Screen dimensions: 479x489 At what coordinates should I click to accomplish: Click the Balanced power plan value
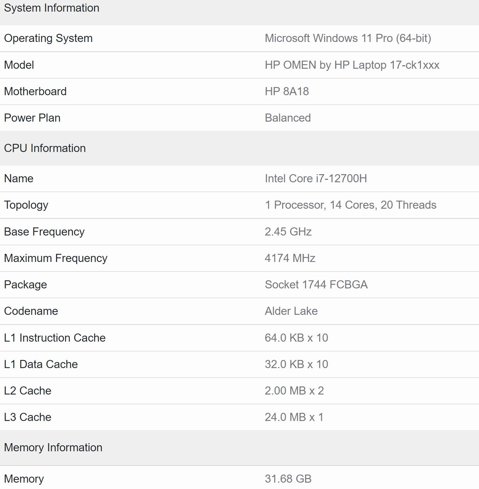287,118
